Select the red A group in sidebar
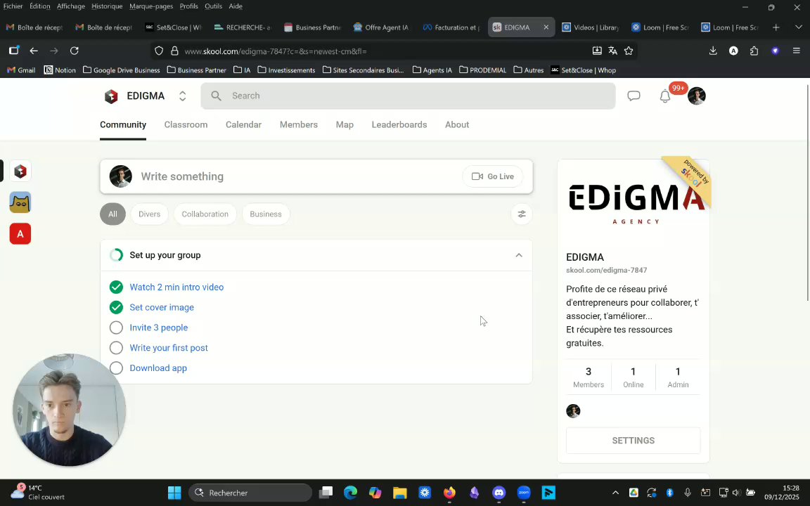The width and height of the screenshot is (810, 506). pos(20,234)
